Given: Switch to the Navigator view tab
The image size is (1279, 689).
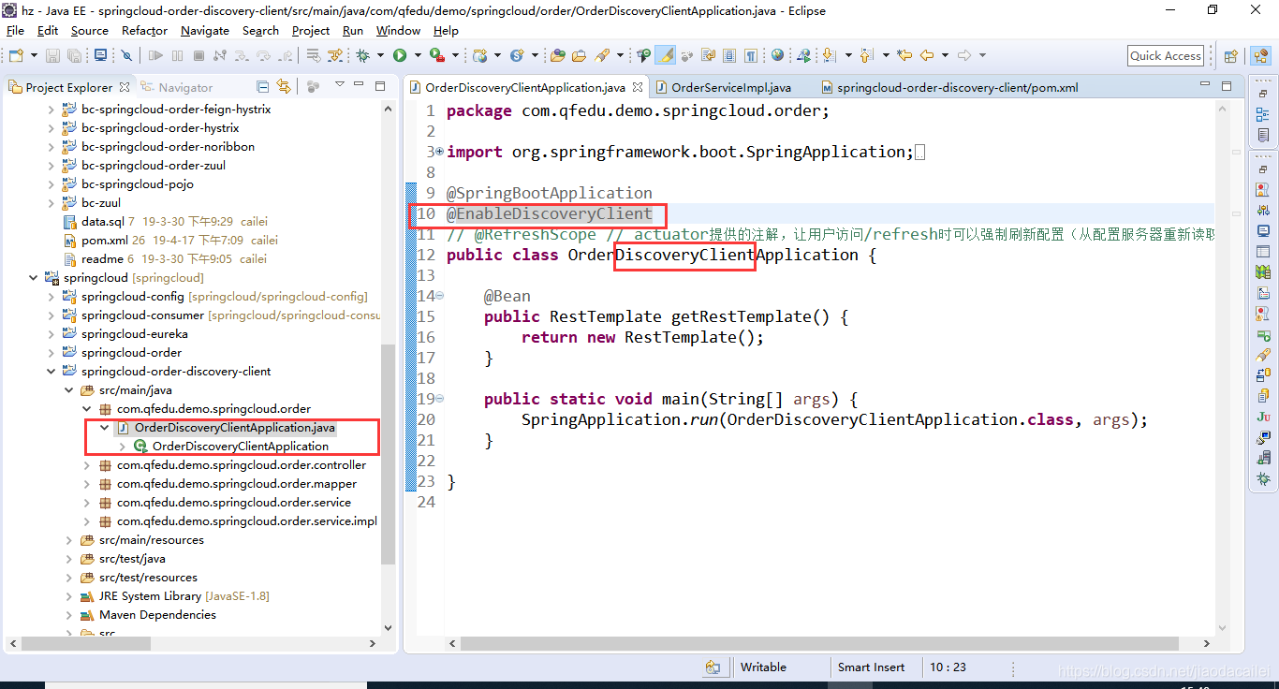Looking at the screenshot, I should (x=177, y=87).
